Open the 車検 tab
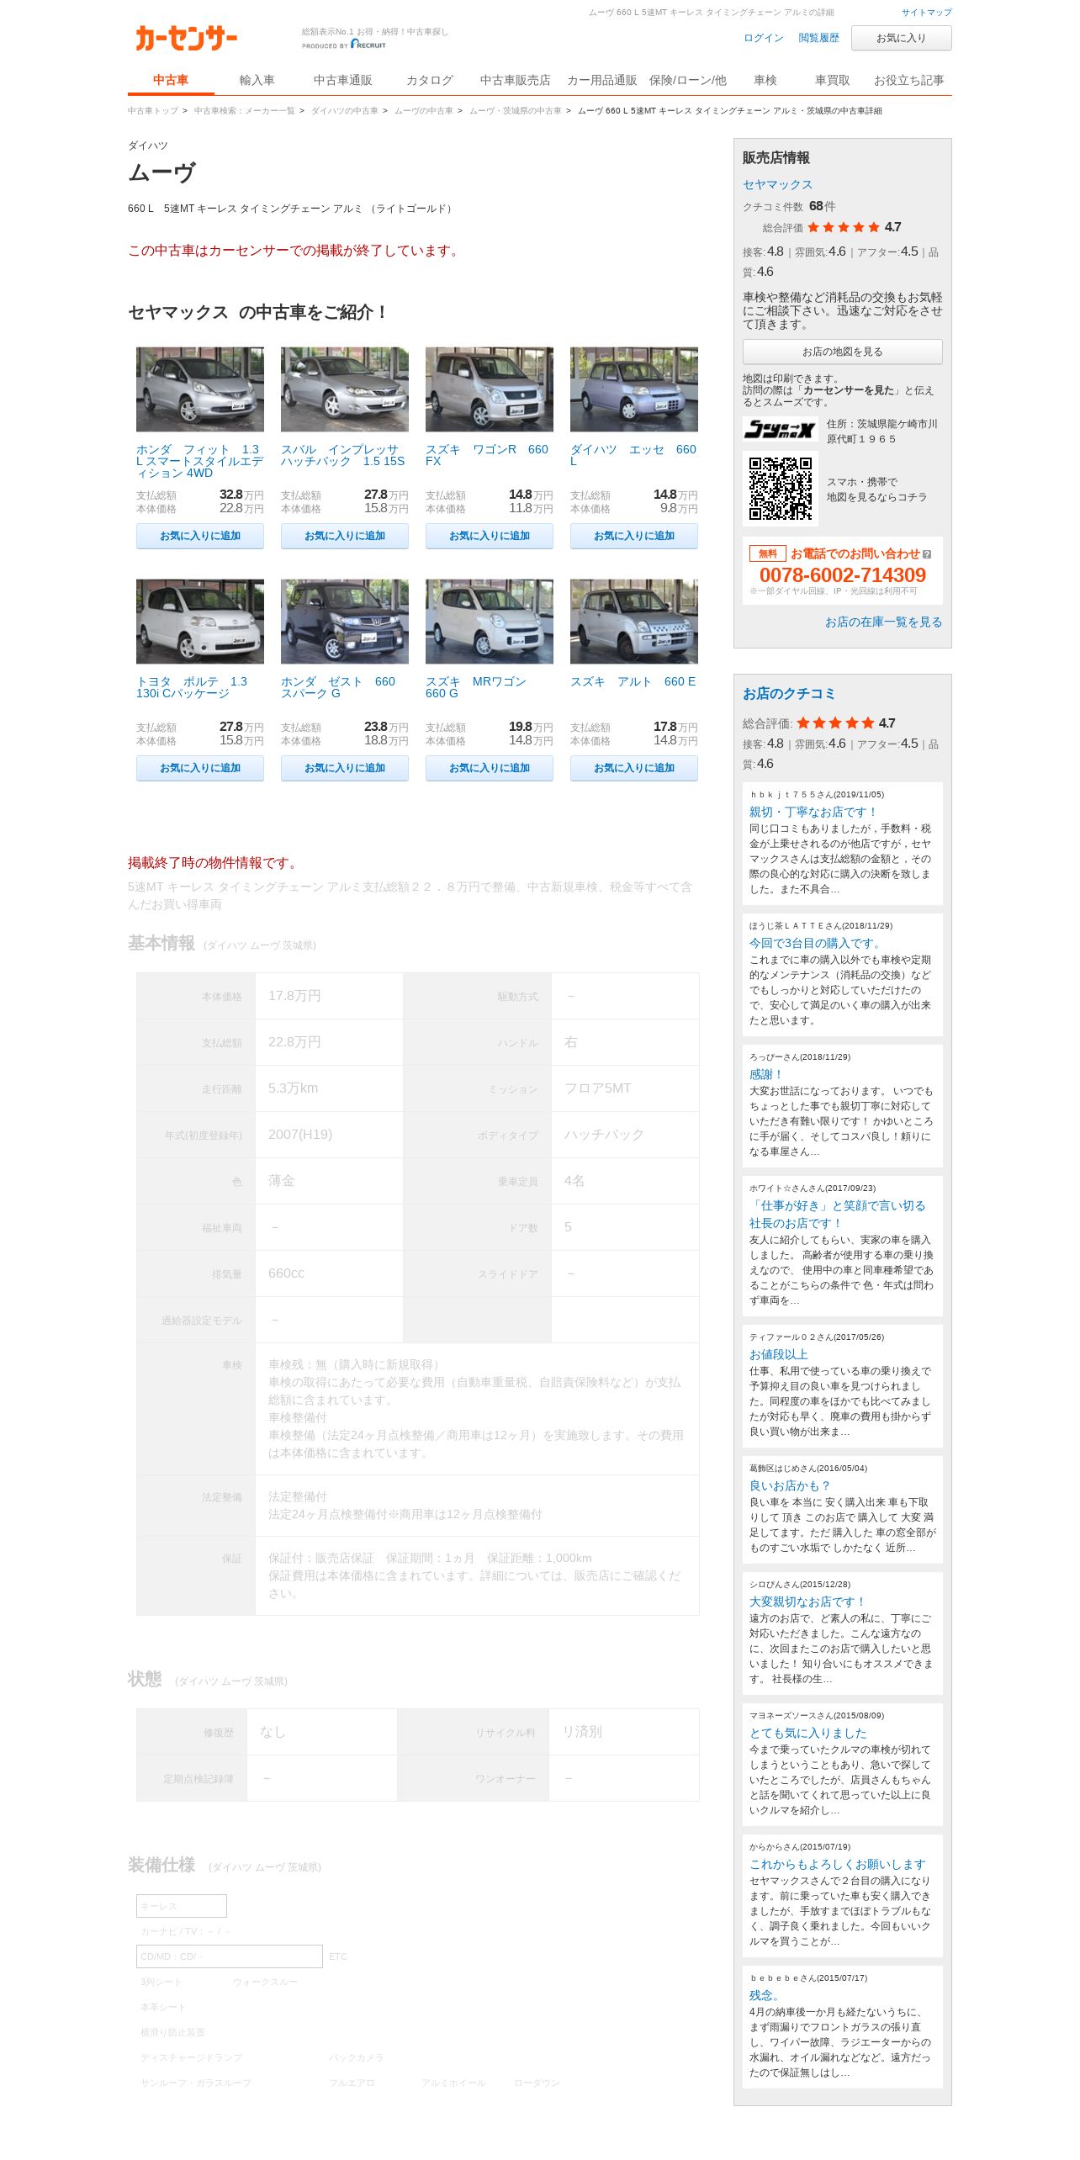1080x2160 pixels. pyautogui.click(x=765, y=80)
